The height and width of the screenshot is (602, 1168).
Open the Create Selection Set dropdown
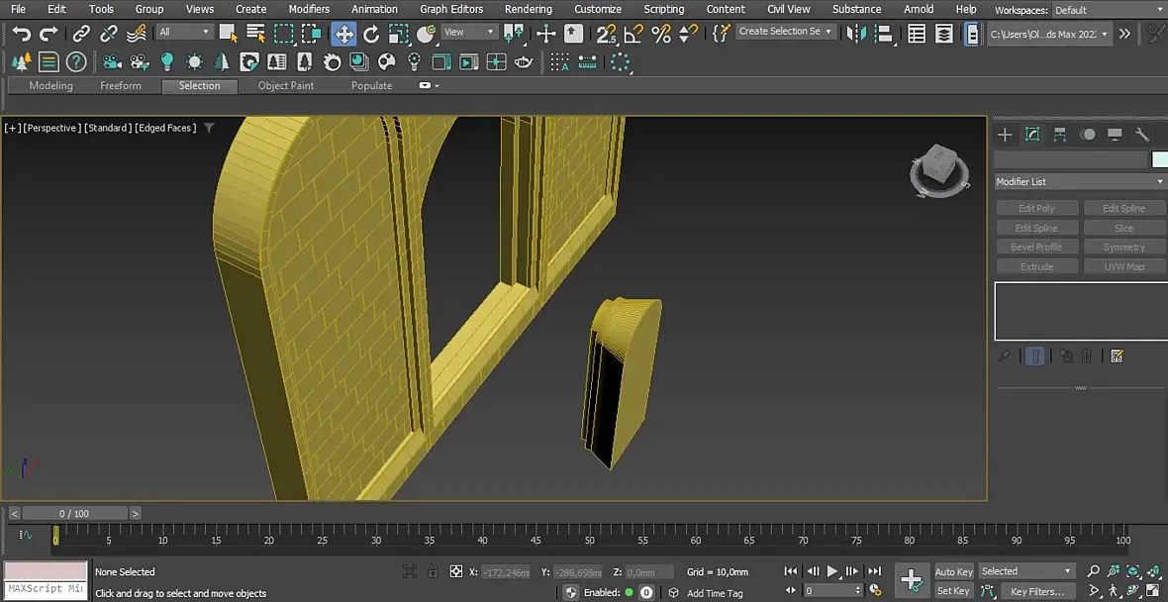click(785, 32)
